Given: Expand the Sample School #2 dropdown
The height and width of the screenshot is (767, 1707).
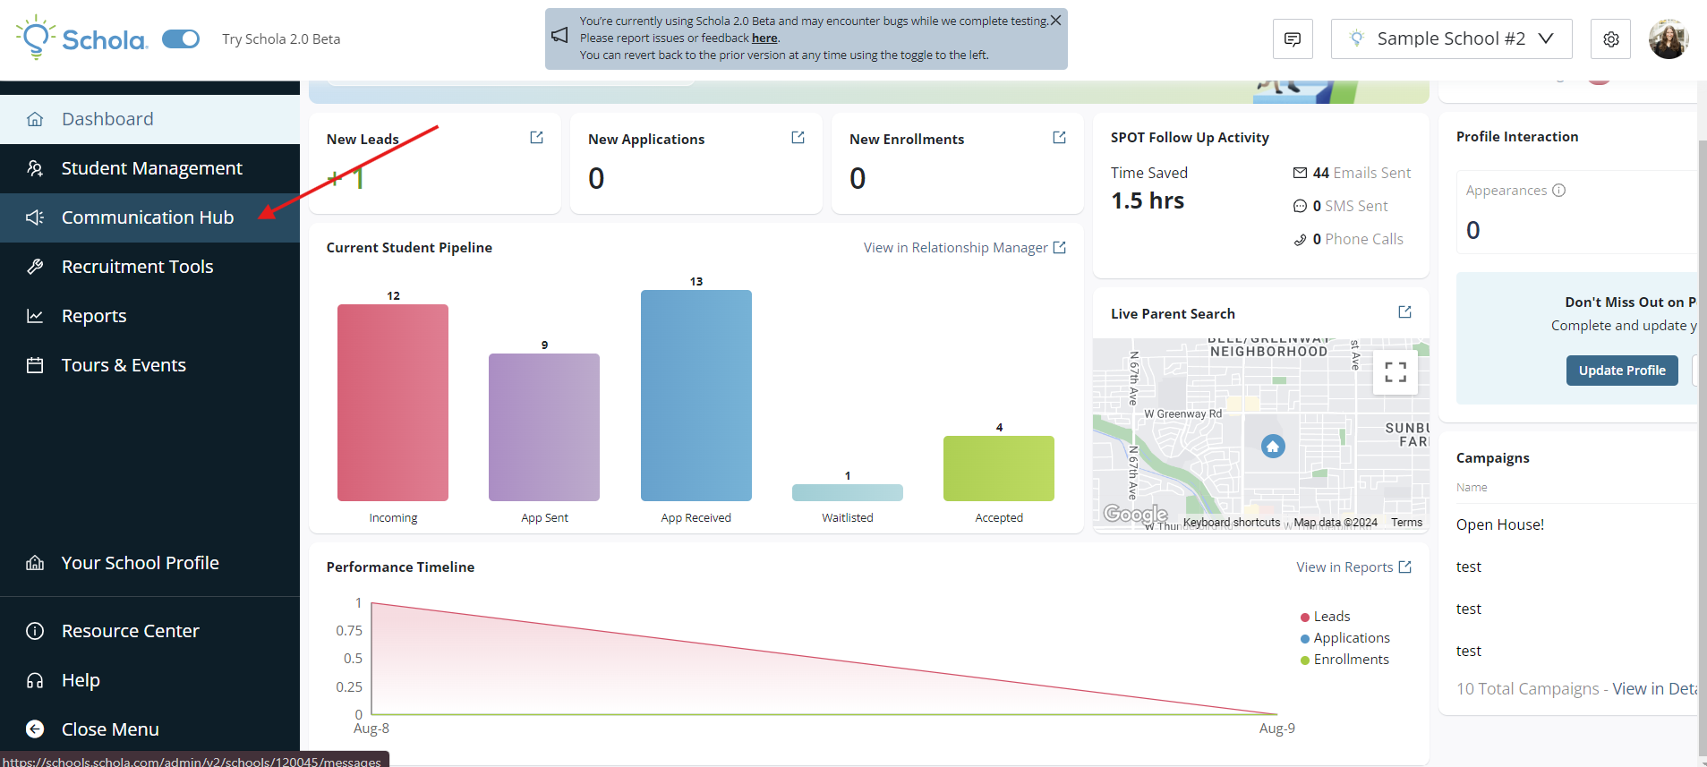Looking at the screenshot, I should [x=1451, y=39].
